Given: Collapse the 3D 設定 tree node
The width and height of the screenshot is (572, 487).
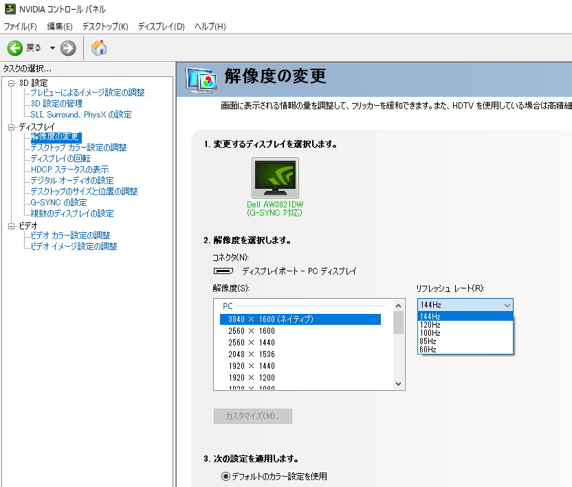Looking at the screenshot, I should click(11, 83).
